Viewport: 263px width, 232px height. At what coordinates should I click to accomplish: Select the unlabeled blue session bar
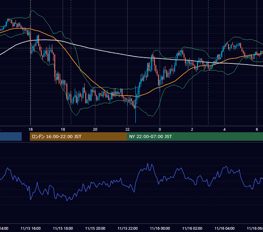[11, 136]
